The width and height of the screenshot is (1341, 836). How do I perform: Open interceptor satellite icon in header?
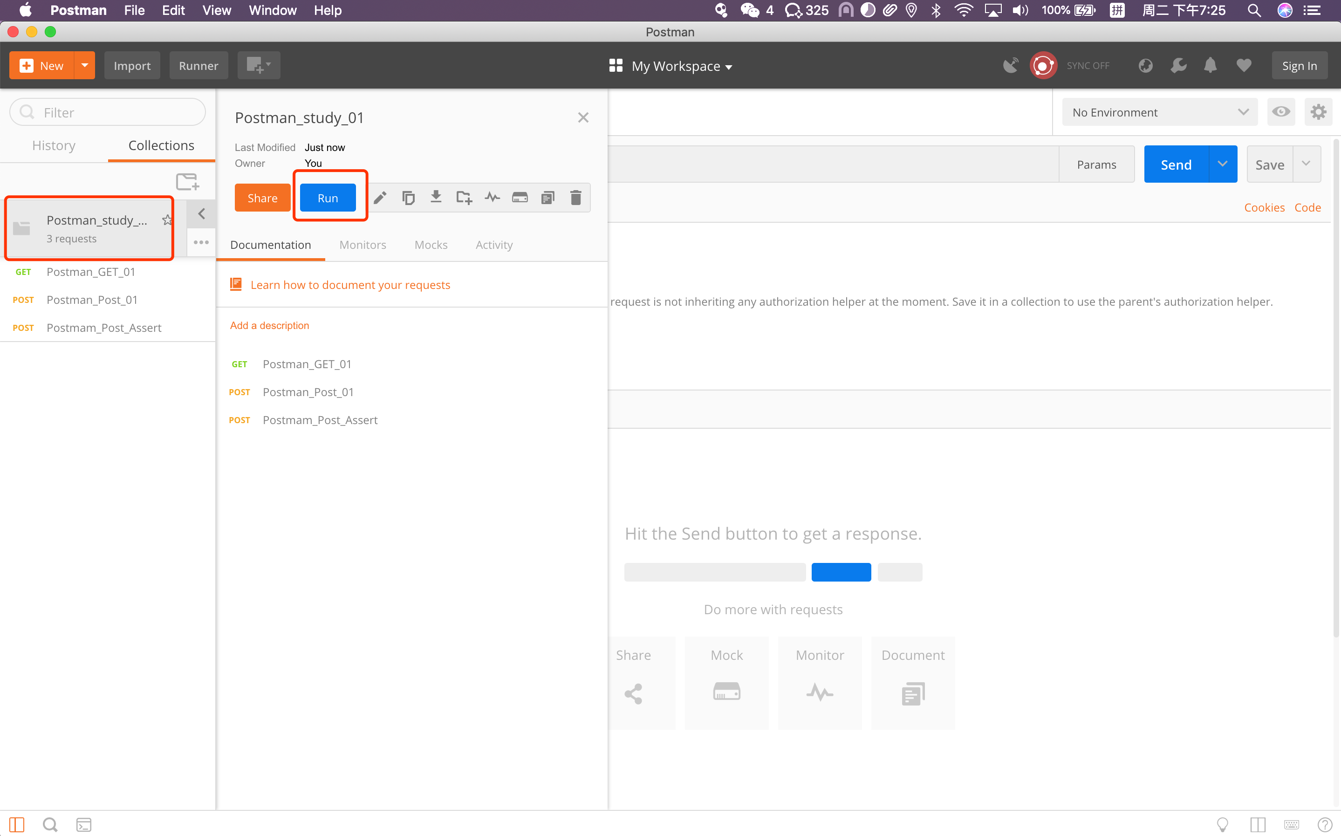[1011, 66]
